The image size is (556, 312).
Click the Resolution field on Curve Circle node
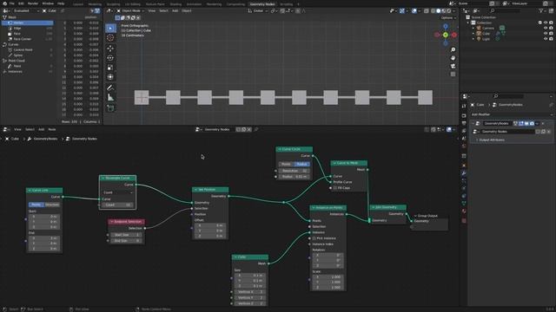tap(295, 171)
